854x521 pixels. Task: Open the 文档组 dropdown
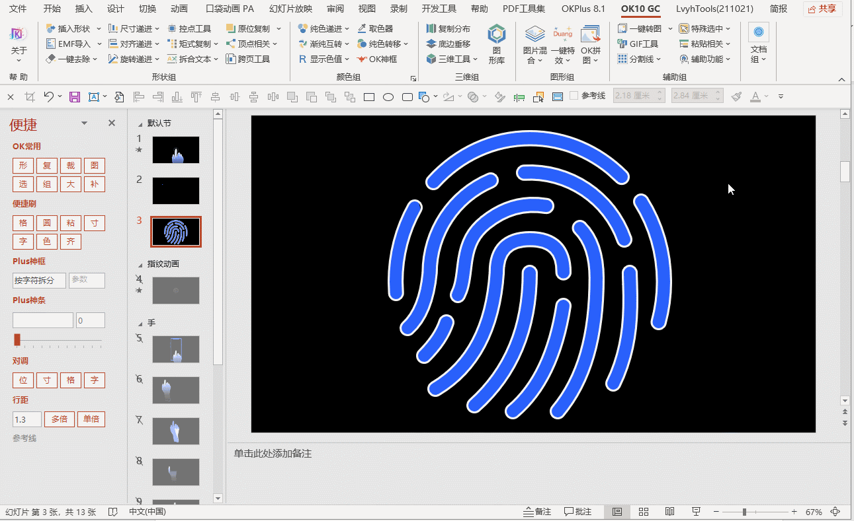[x=758, y=44]
